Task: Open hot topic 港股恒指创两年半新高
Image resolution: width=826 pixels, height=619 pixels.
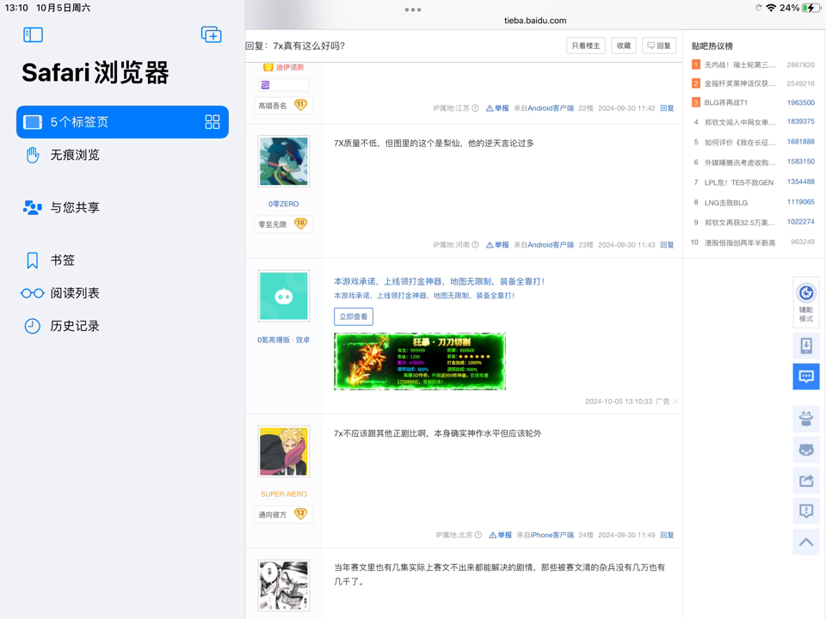Action: (740, 242)
